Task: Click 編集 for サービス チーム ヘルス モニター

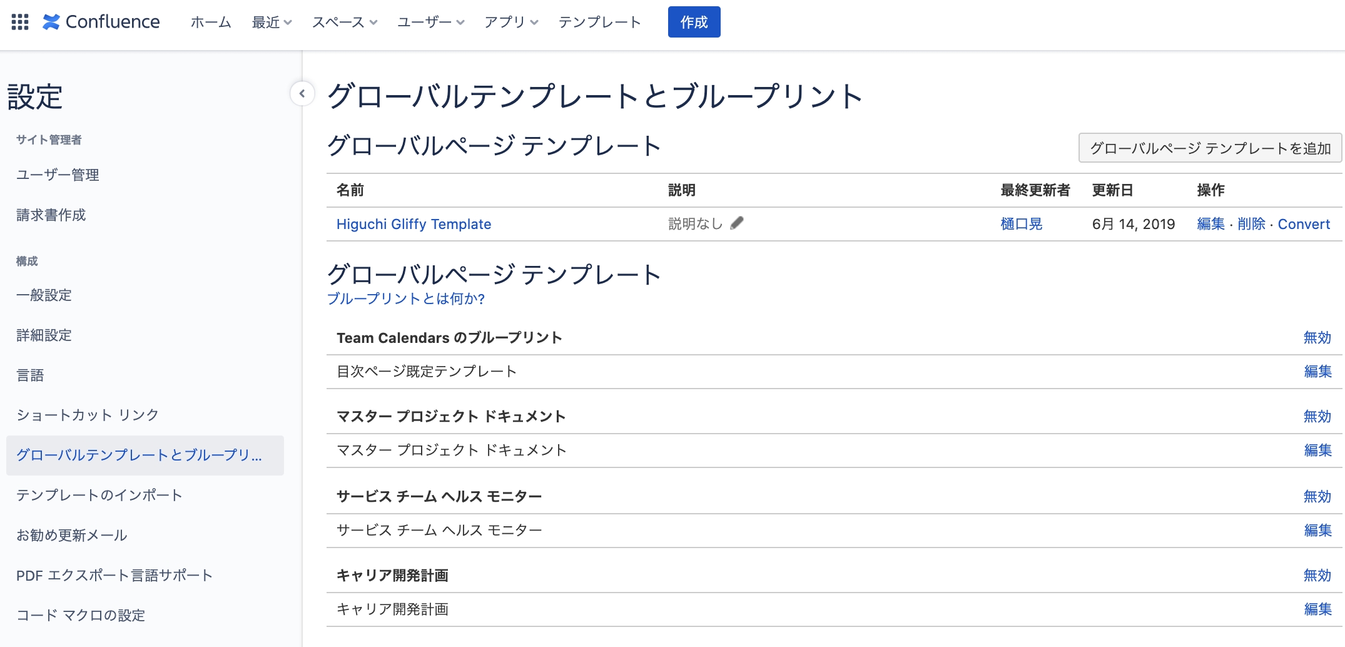Action: click(x=1317, y=531)
